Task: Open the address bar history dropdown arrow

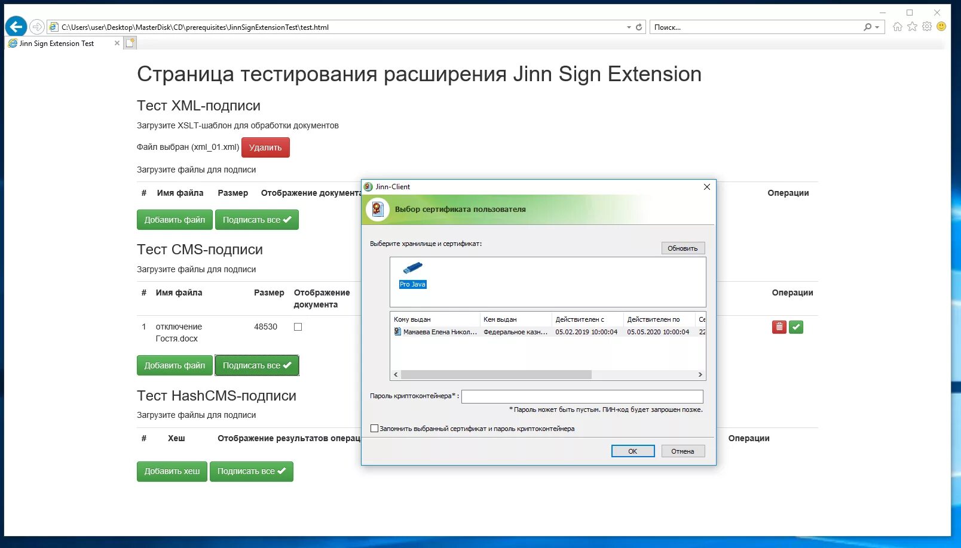Action: point(629,27)
